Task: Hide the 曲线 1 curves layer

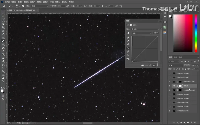Action: 170,86
